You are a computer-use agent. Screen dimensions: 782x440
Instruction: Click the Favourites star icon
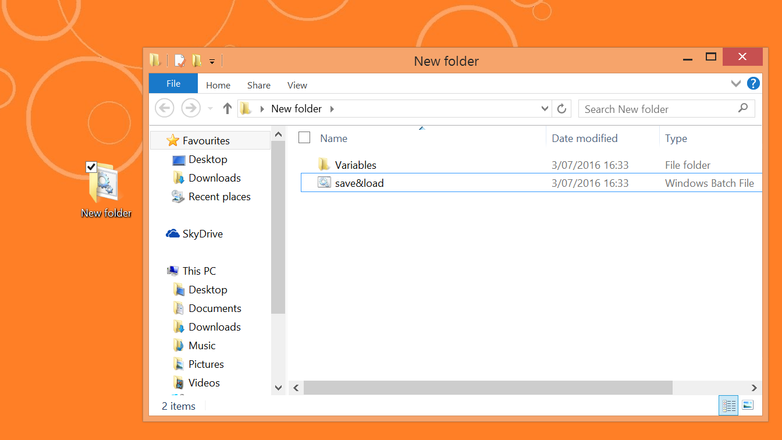point(173,140)
